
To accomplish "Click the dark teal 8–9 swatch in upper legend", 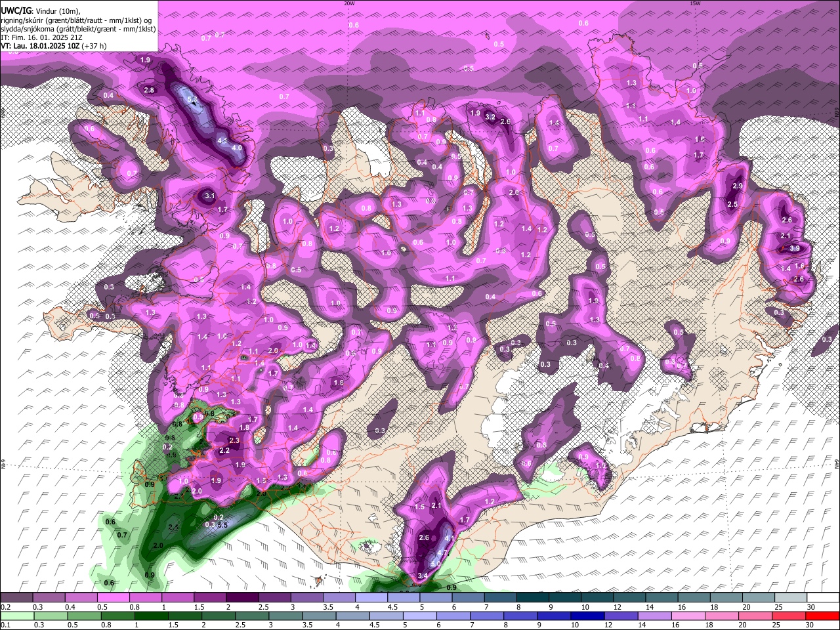I will point(533,597).
